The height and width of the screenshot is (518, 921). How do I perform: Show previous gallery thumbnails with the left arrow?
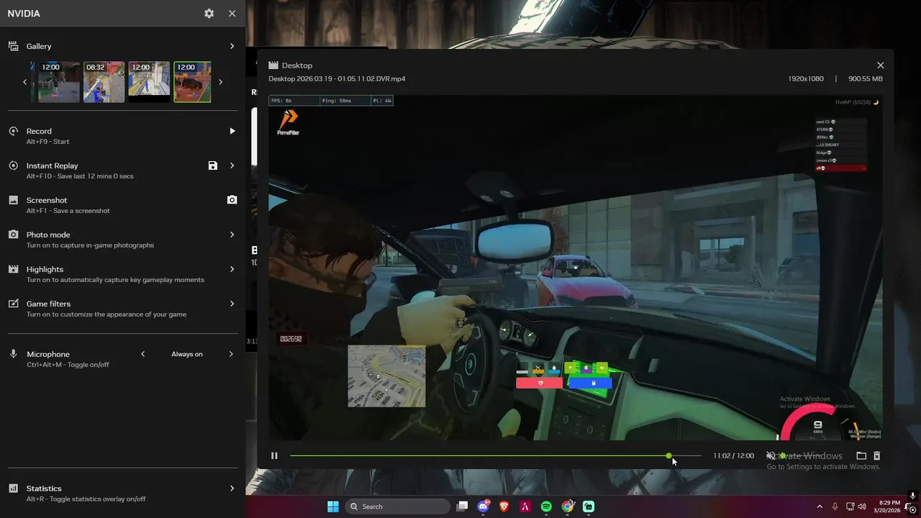pyautogui.click(x=24, y=82)
